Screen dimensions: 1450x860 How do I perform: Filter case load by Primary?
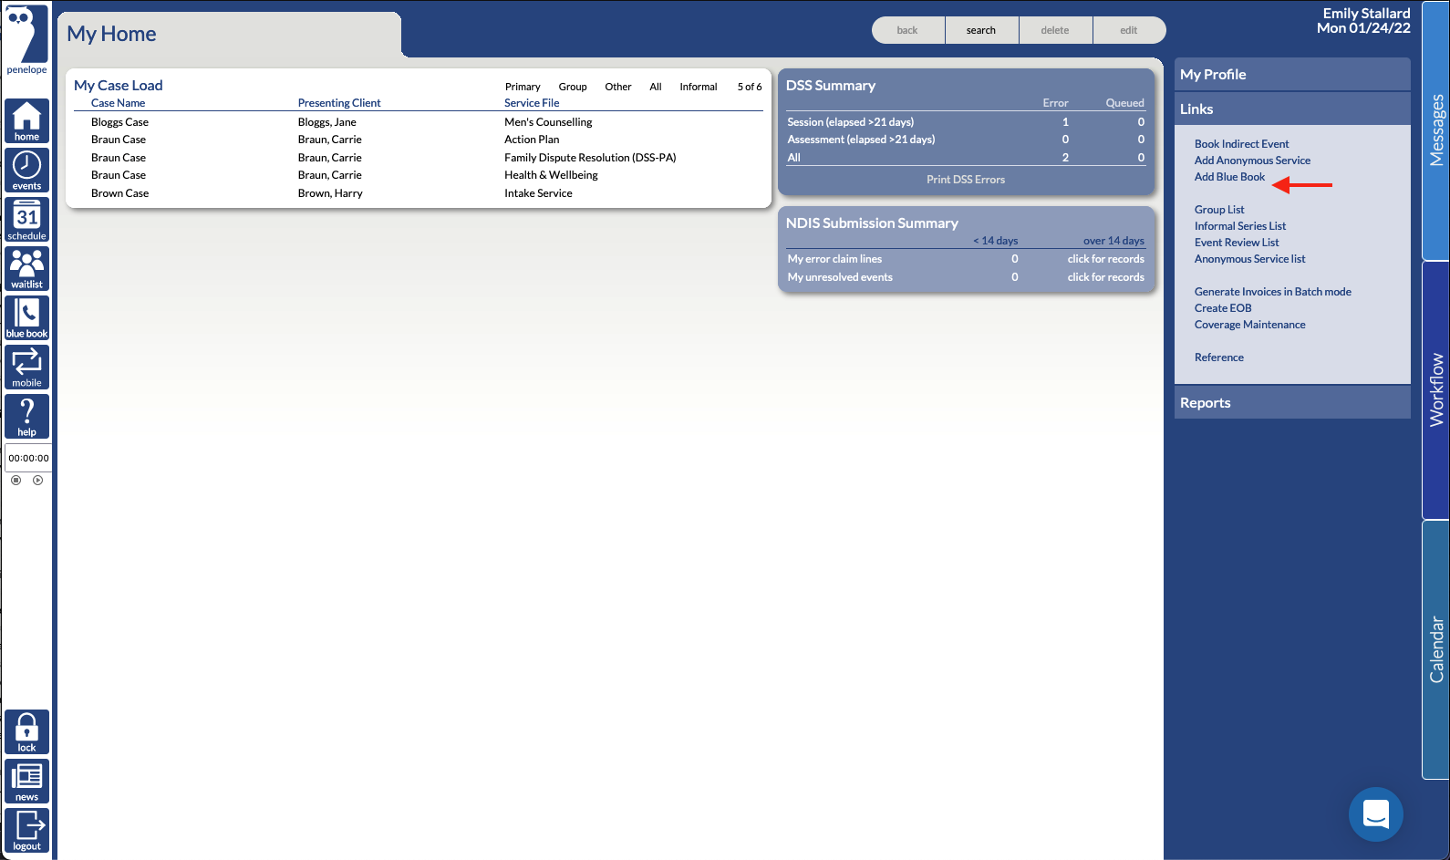[x=523, y=87]
